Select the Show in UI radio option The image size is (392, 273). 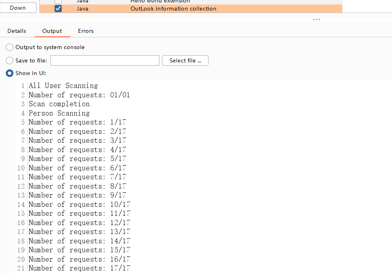pos(9,73)
